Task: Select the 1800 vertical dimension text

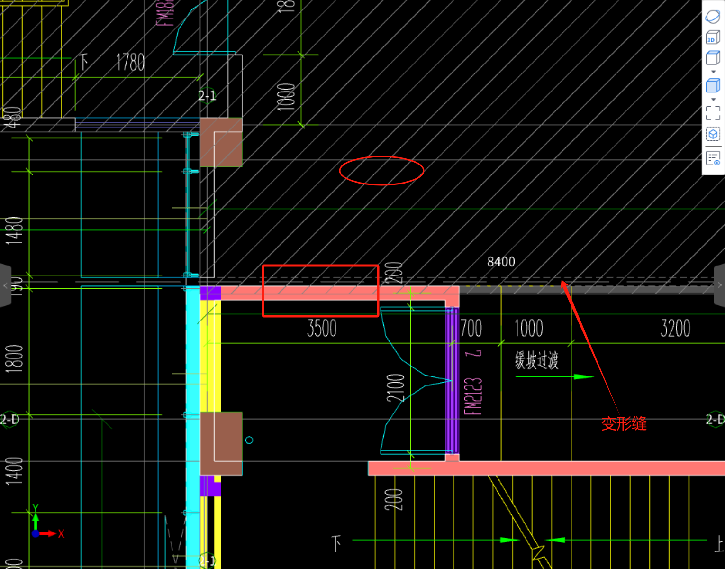Action: (x=14, y=358)
